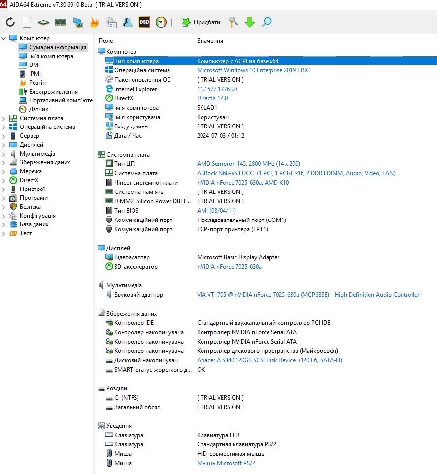
Task: Start the flame stability test icon
Action: 95,22
